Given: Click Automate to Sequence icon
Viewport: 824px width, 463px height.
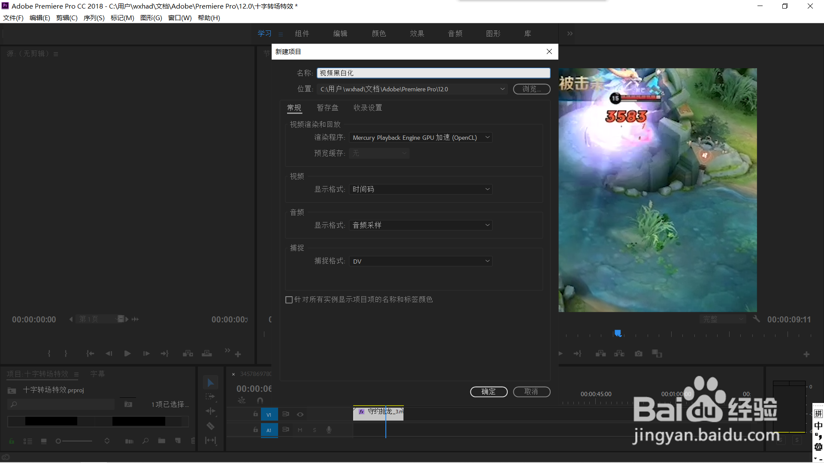Looking at the screenshot, I should pyautogui.click(x=129, y=441).
